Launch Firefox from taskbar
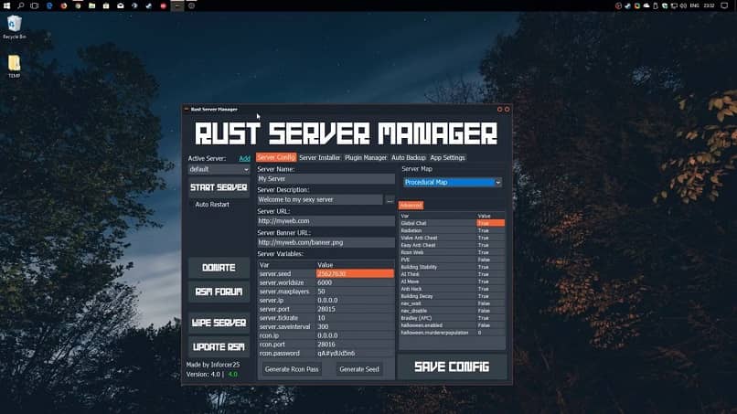 pos(63,5)
